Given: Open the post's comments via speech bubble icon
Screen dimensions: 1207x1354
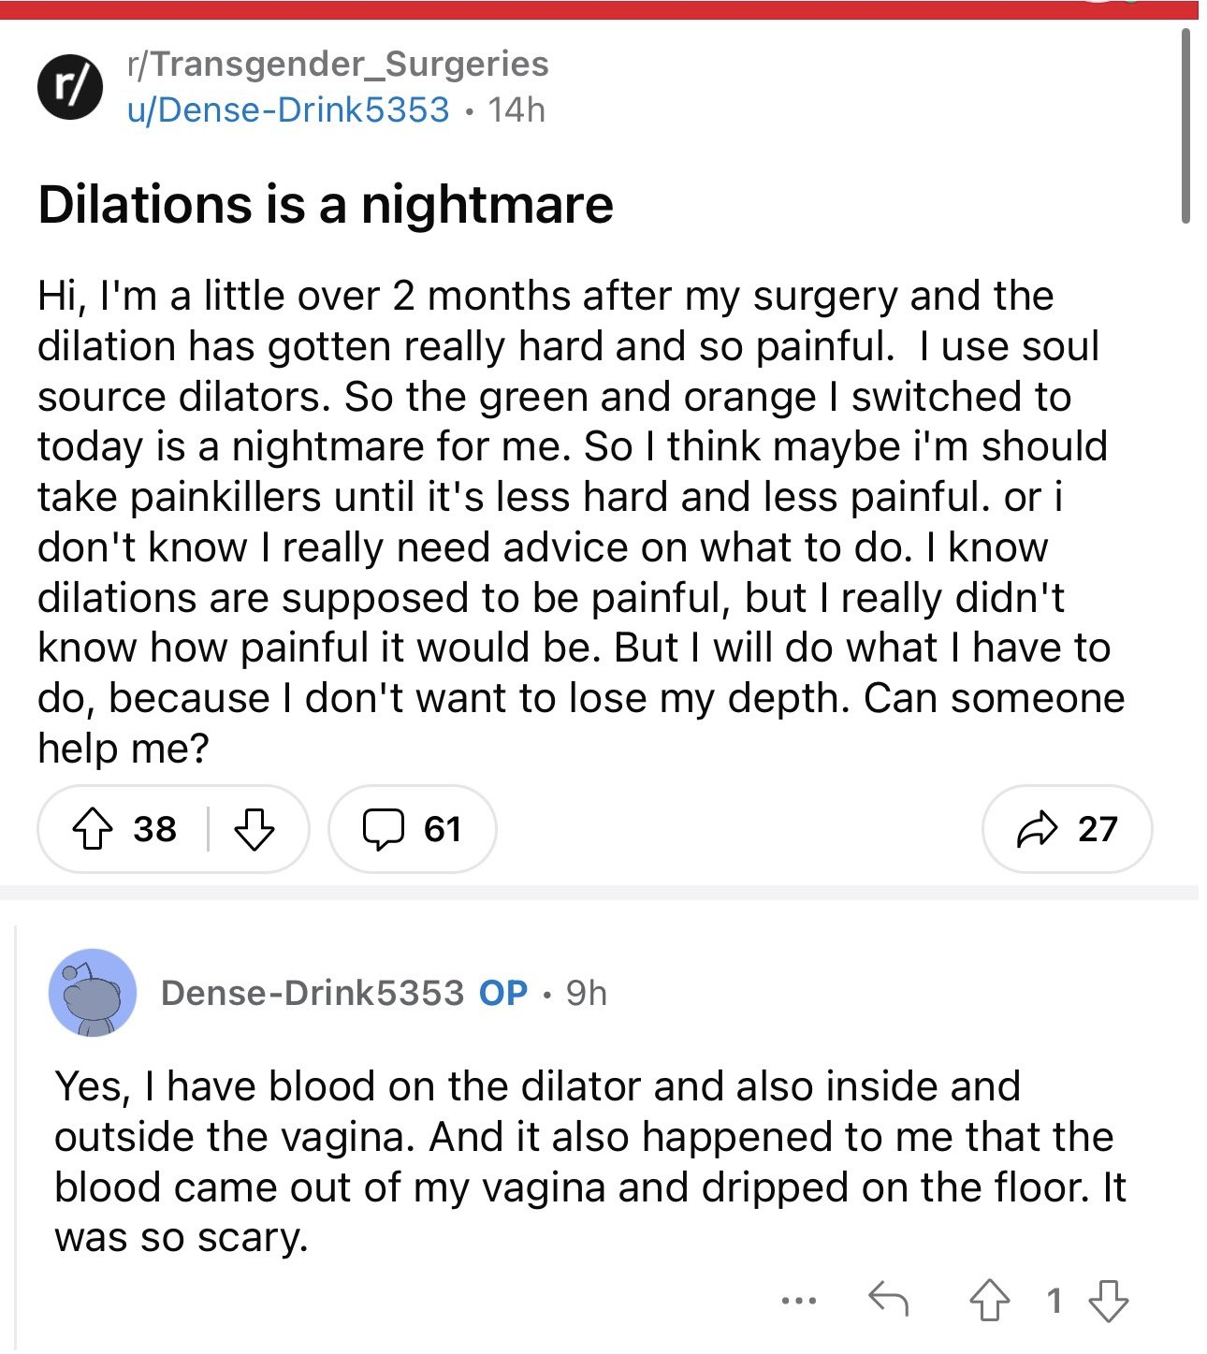Looking at the screenshot, I should [383, 829].
